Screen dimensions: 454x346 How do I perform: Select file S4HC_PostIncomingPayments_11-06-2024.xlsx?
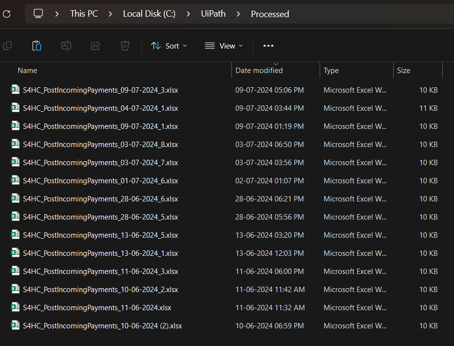coord(97,308)
